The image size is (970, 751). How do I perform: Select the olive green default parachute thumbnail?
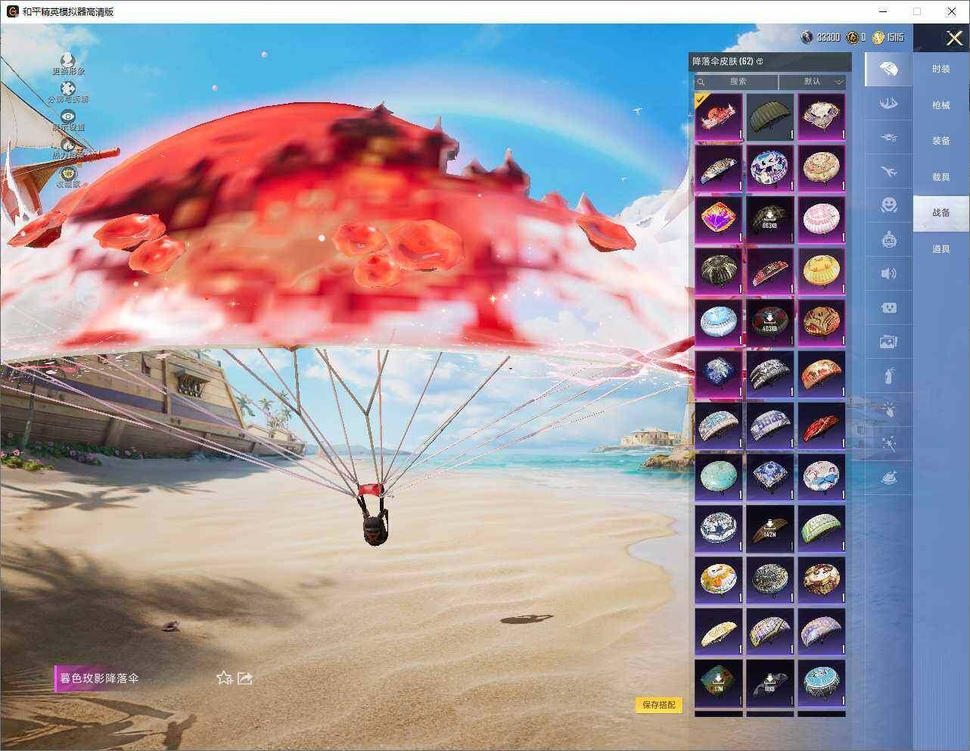coord(770,117)
